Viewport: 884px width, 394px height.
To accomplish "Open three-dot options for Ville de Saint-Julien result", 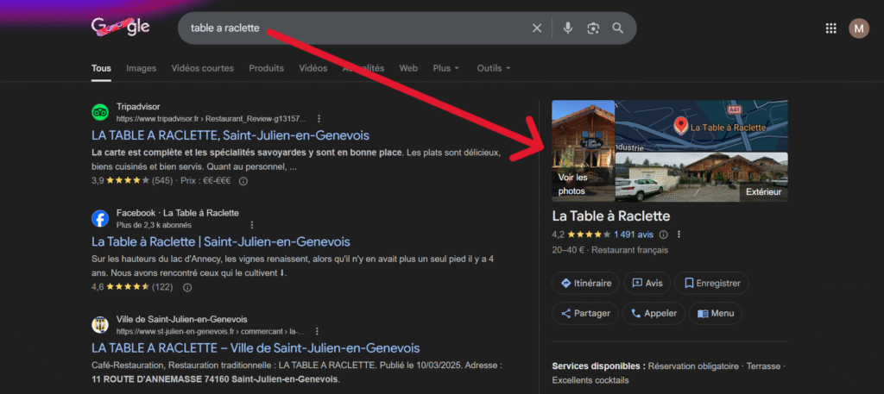I will click(x=318, y=331).
